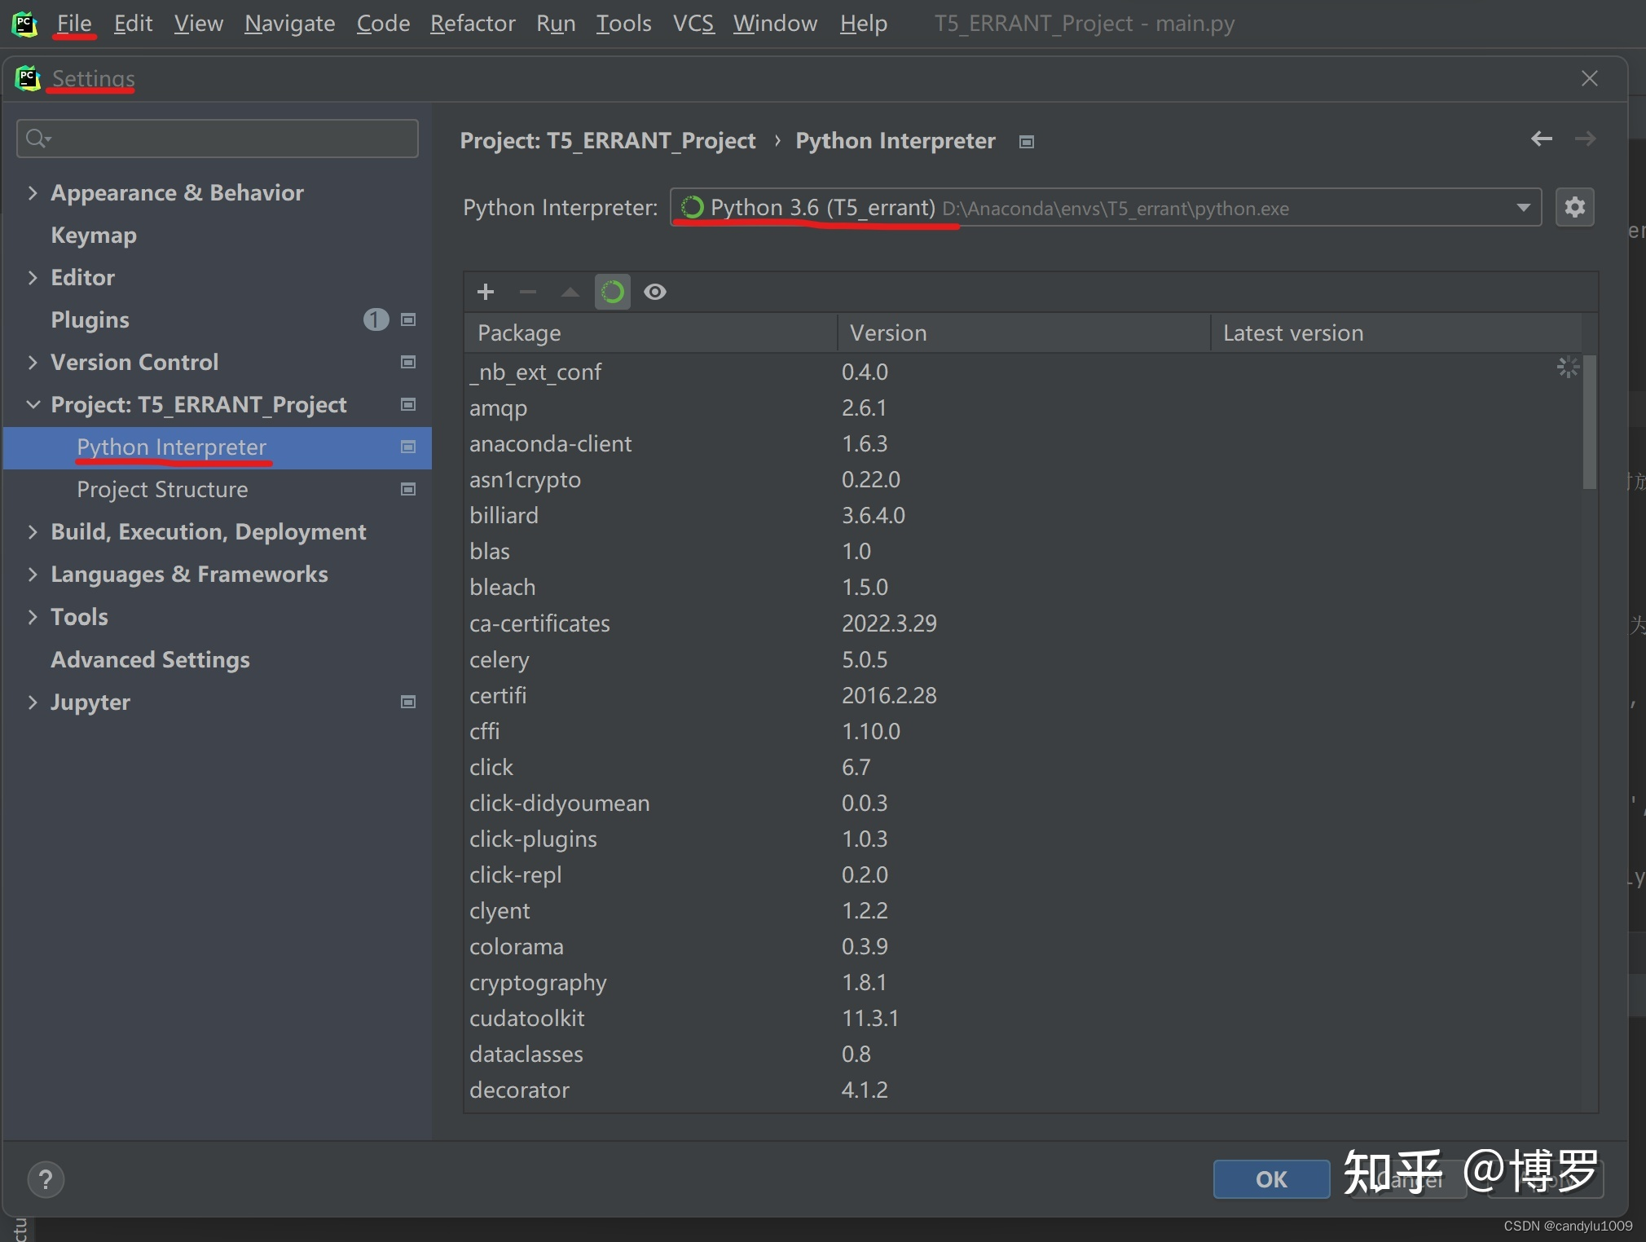1646x1242 pixels.
Task: Toggle visibility of Jupyter section
Action: click(33, 702)
